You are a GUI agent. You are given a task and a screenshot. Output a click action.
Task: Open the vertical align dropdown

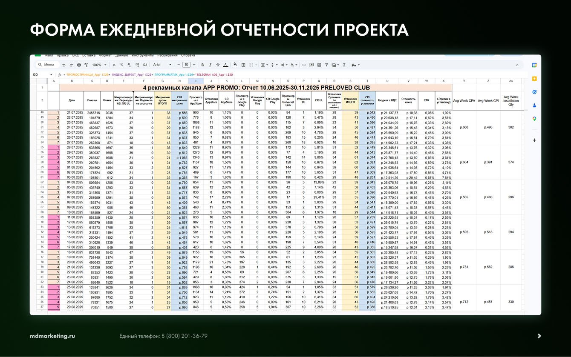click(274, 65)
